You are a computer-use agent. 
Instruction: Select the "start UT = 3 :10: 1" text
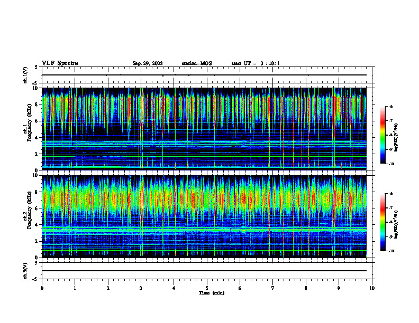pyautogui.click(x=256, y=63)
